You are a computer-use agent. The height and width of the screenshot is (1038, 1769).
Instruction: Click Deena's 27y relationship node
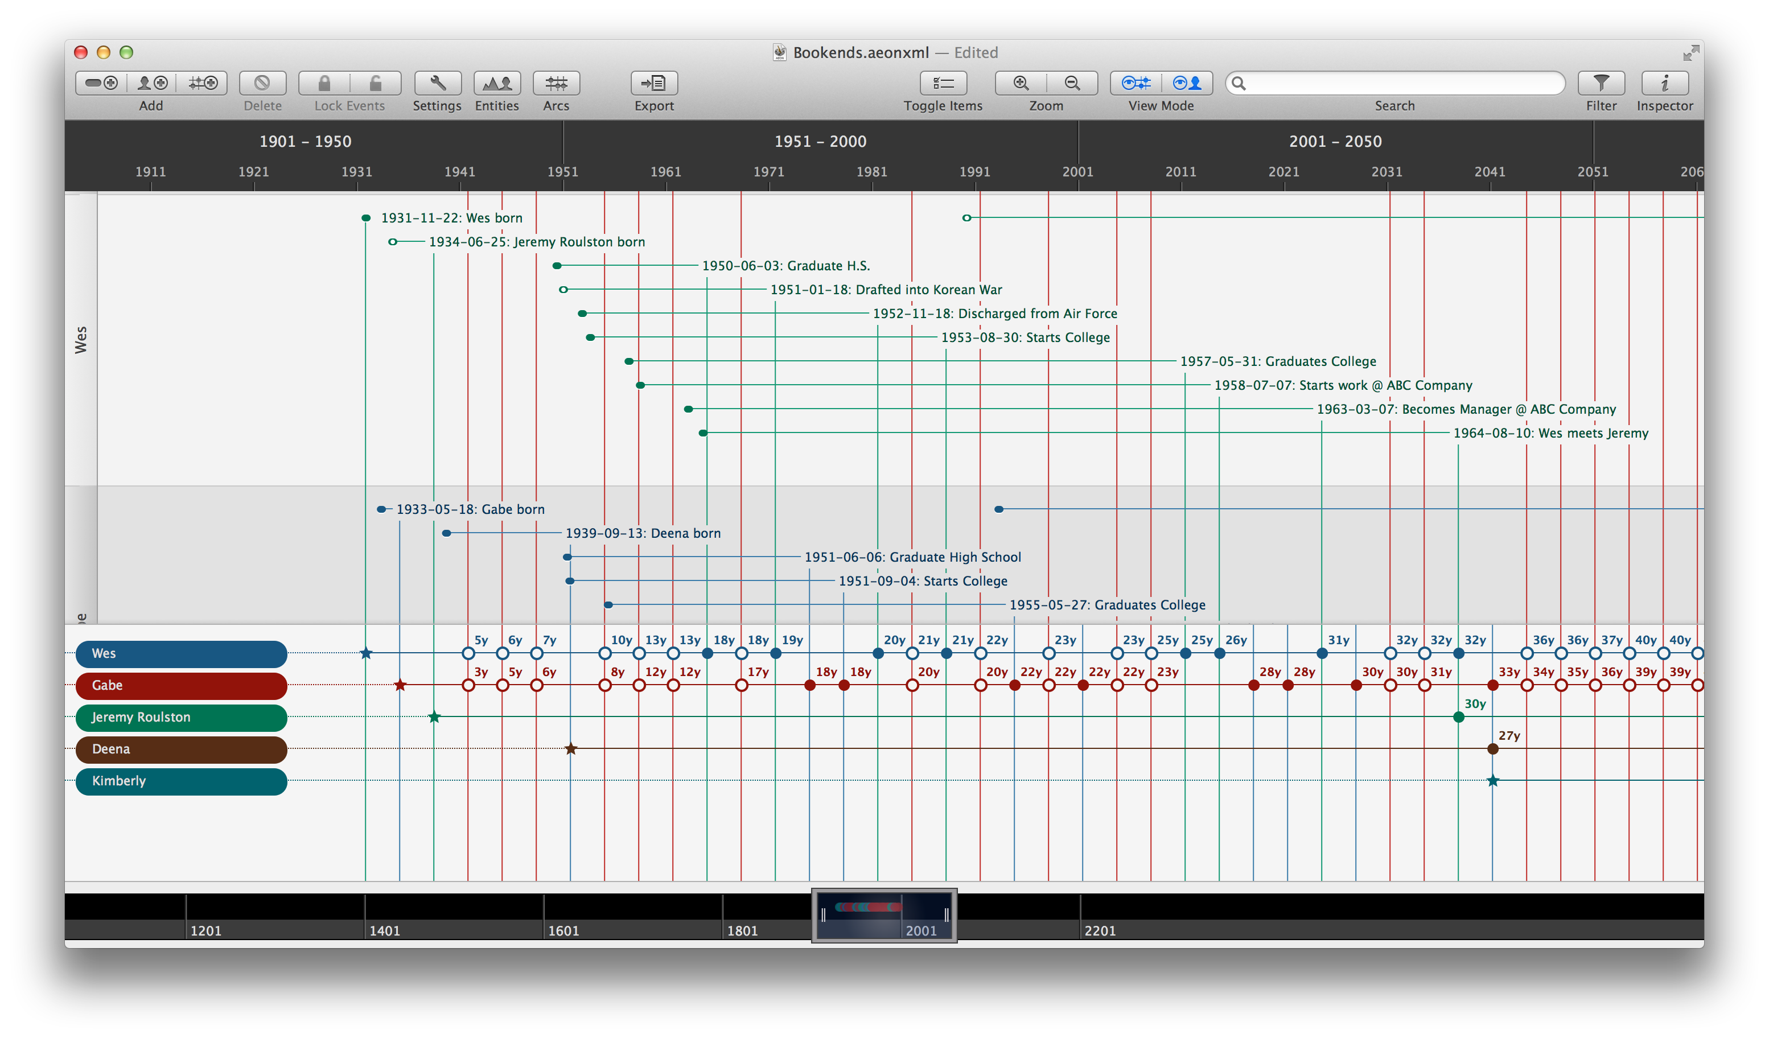click(x=1493, y=749)
